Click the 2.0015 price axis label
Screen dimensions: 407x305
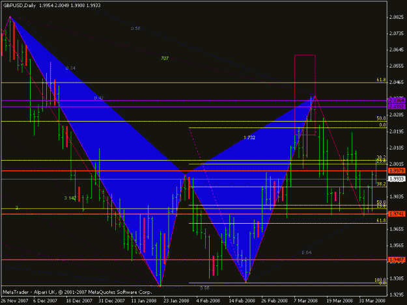coord(397,164)
